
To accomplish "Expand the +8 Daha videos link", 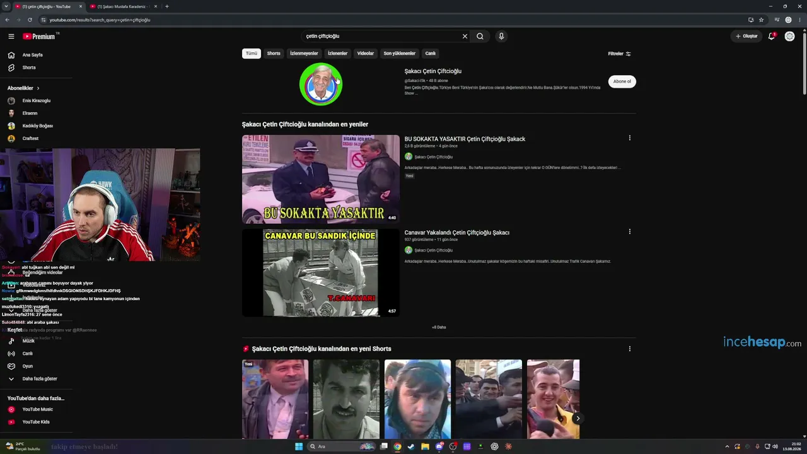I will point(439,327).
